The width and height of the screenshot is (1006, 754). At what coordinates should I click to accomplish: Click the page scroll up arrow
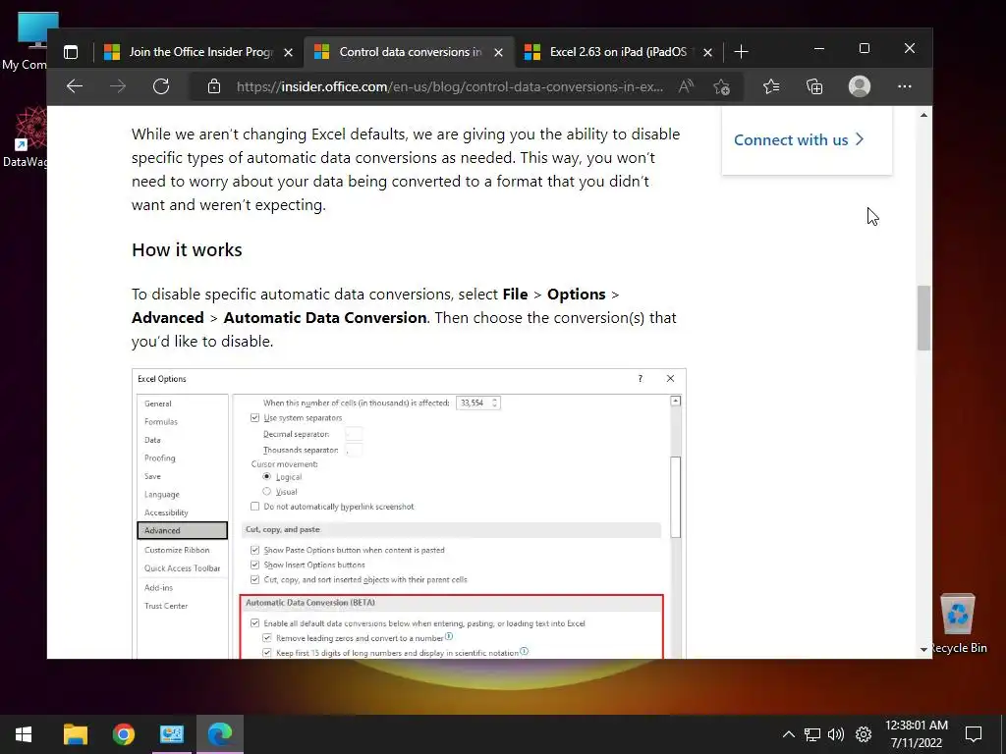[923, 116]
